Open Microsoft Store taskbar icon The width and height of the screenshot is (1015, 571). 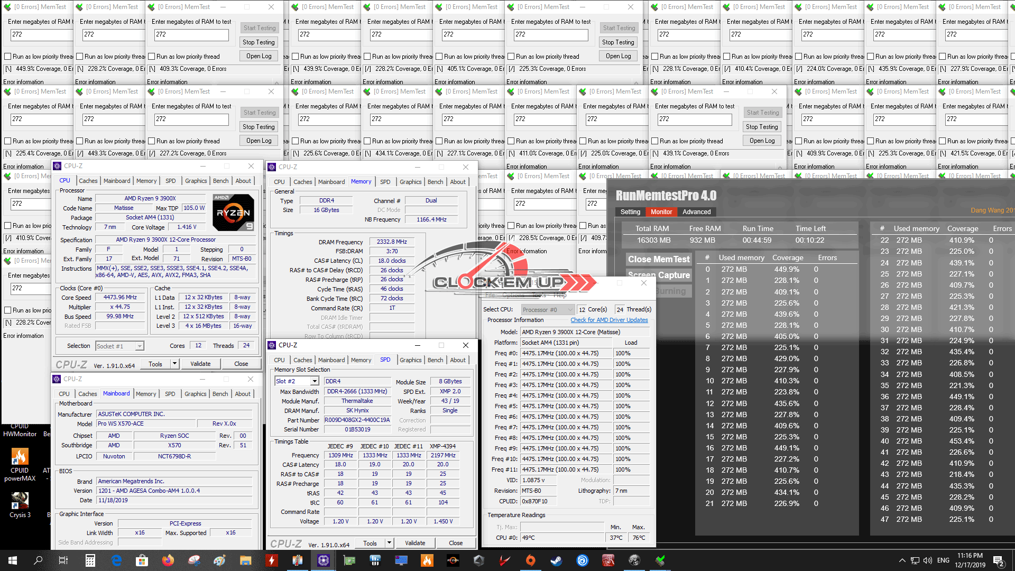142,560
